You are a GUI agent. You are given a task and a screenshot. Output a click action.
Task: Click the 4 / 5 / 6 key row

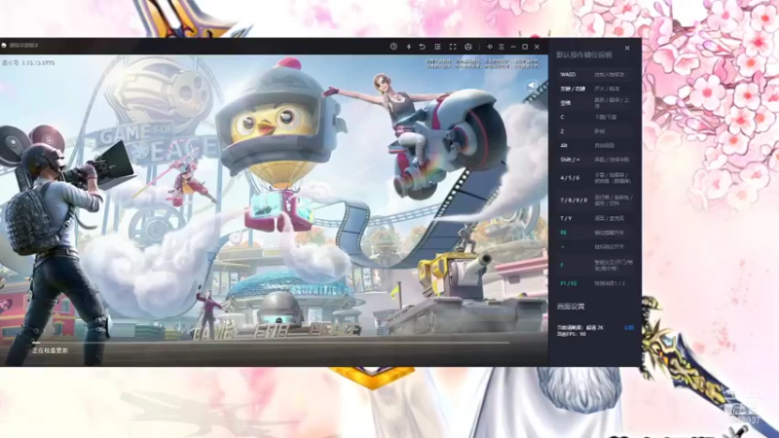click(595, 178)
